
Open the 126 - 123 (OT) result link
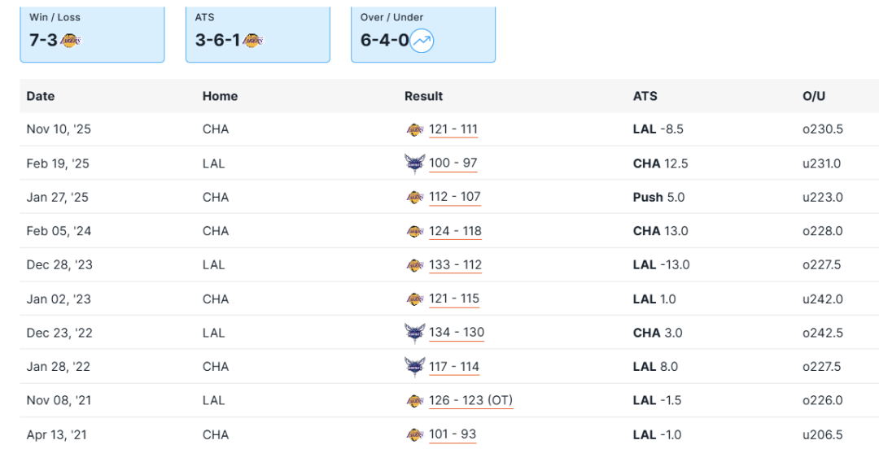(x=470, y=400)
